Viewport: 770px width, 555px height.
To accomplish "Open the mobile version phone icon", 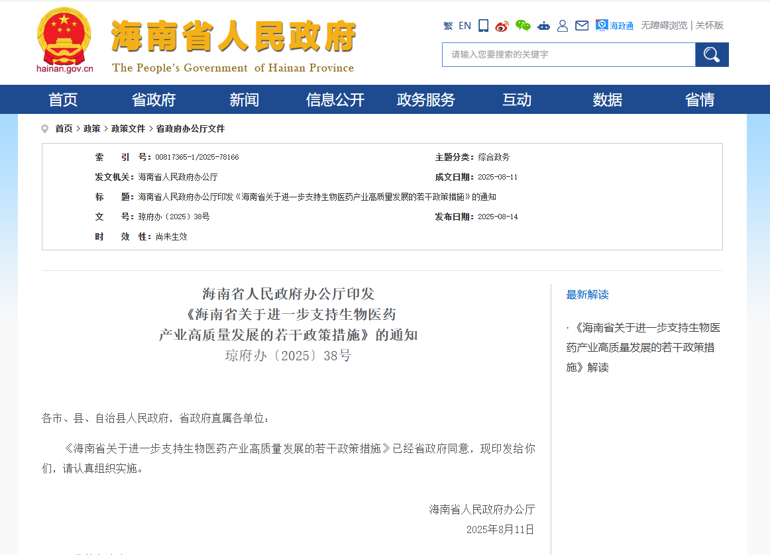I will click(x=484, y=26).
